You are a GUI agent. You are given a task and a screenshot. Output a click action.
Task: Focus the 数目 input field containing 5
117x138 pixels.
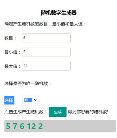click(x=46, y=38)
